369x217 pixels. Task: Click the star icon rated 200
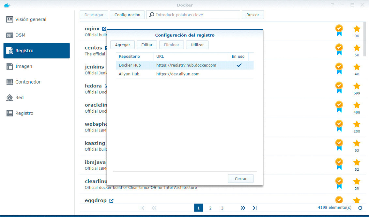(x=357, y=124)
